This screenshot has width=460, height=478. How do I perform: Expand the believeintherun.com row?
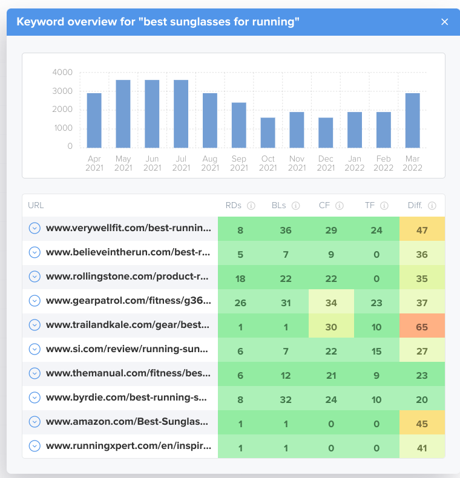pyautogui.click(x=34, y=252)
